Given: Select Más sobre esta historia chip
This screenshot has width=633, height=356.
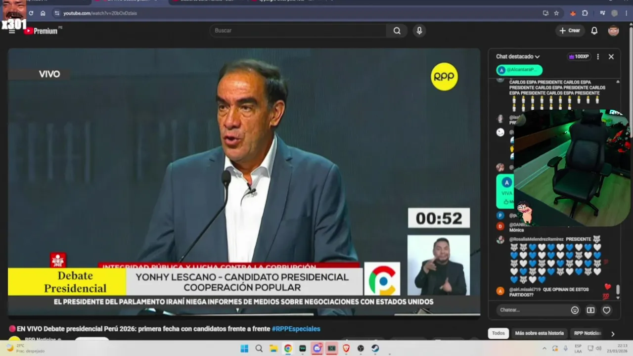Looking at the screenshot, I should click(539, 333).
